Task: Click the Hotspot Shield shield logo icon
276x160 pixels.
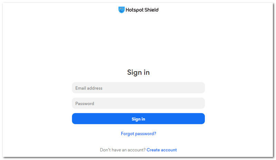Action: point(121,10)
